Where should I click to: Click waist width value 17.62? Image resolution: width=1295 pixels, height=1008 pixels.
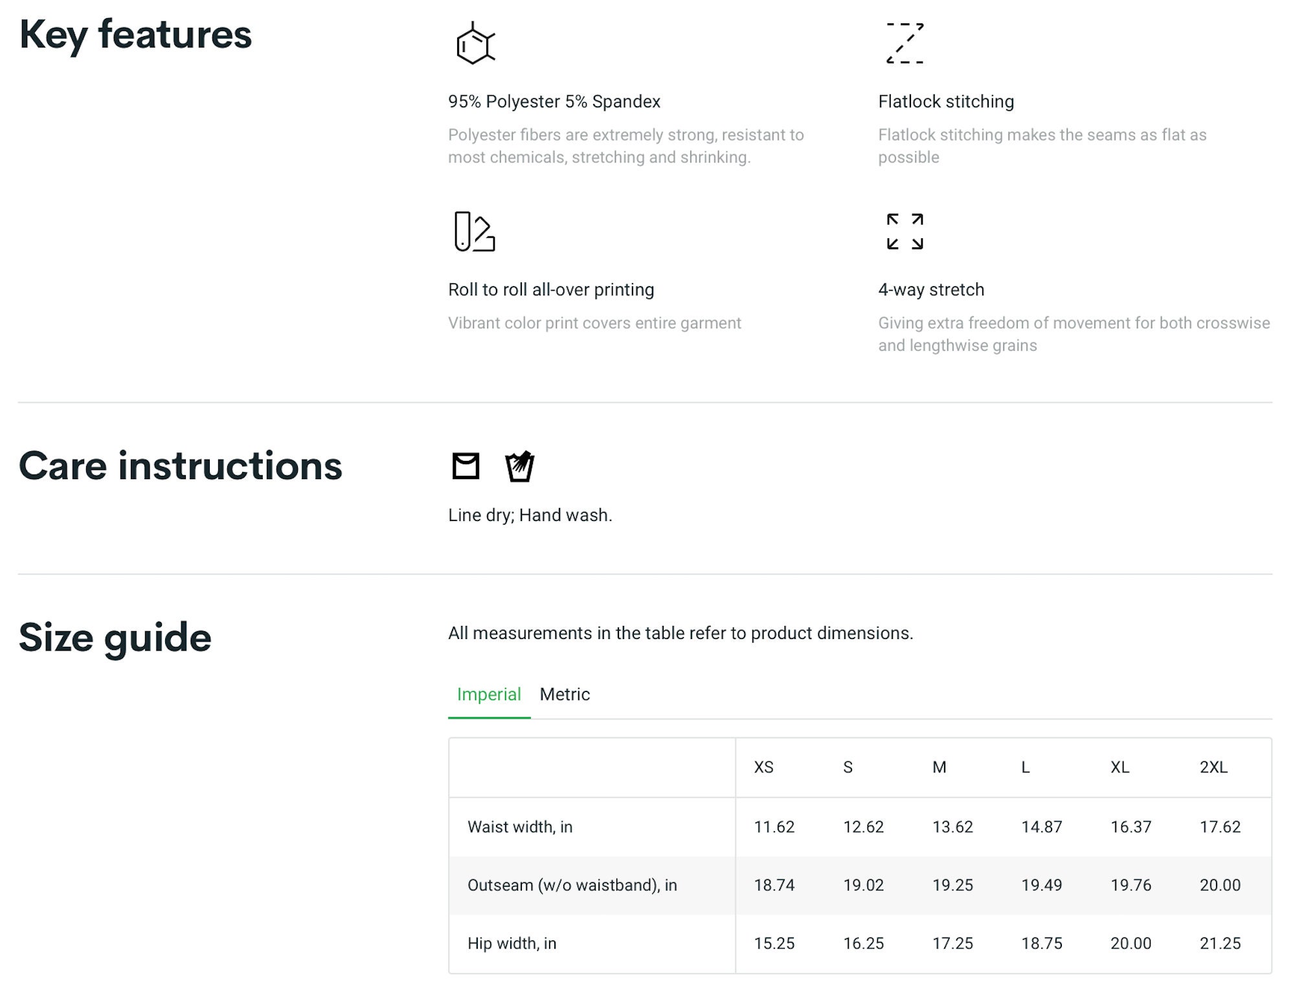1220,827
